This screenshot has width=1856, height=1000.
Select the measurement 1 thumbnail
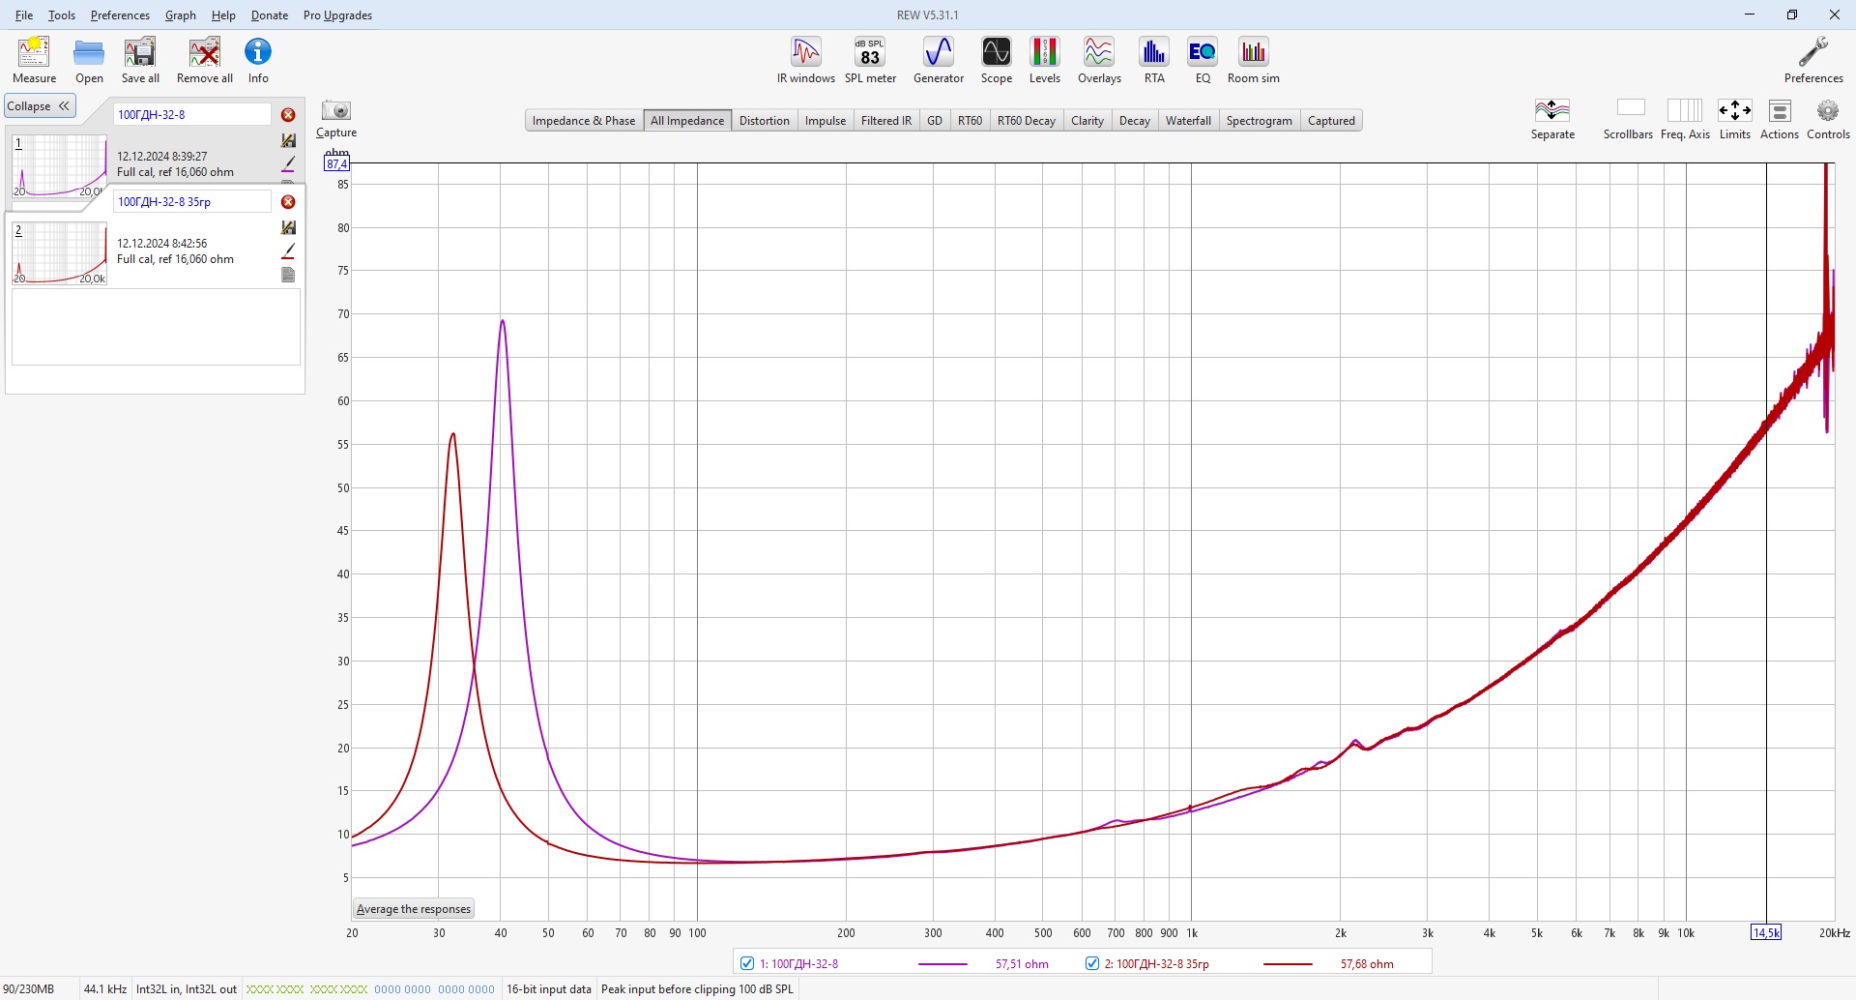click(x=59, y=166)
